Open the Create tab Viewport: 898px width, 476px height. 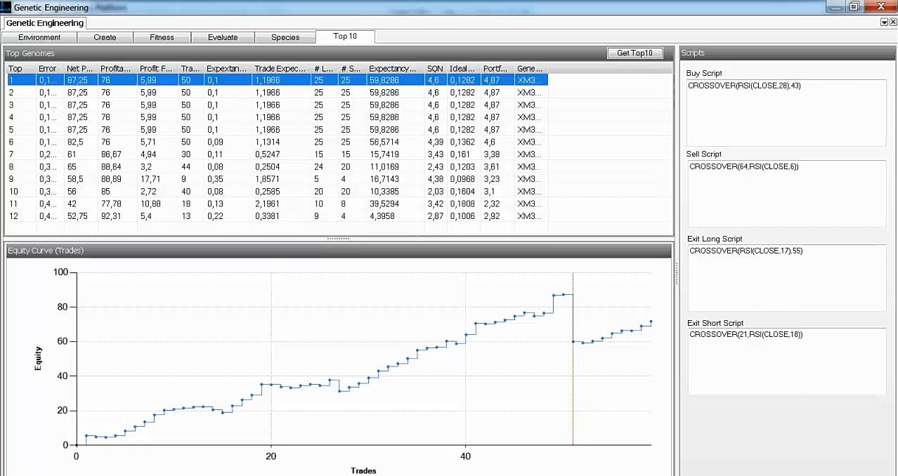click(105, 37)
